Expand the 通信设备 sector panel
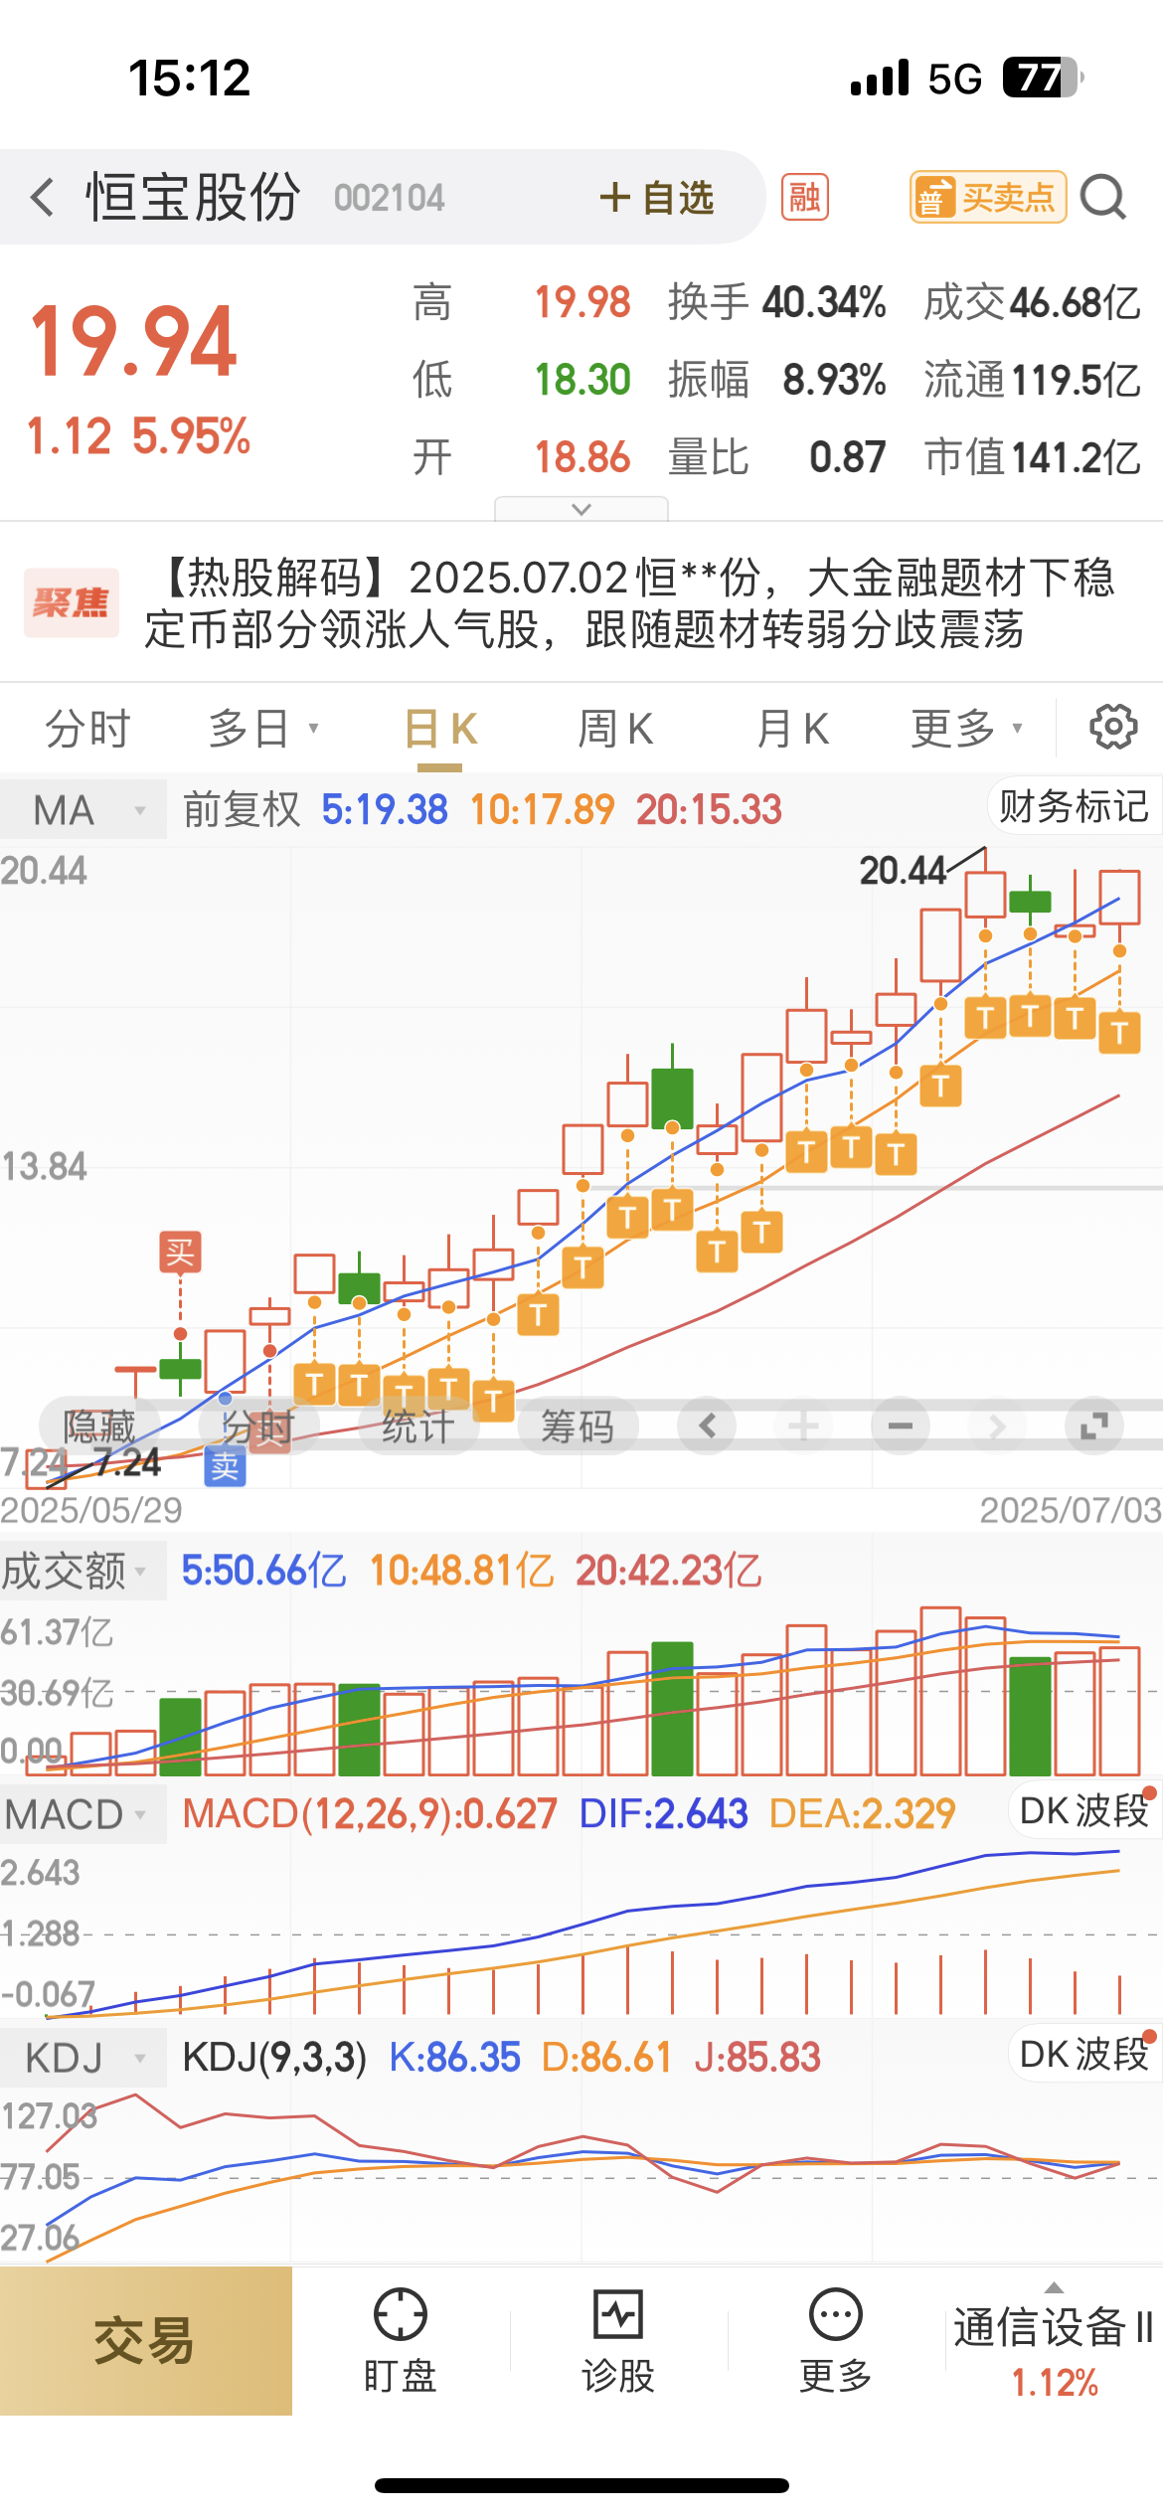1163x2517 pixels. pyautogui.click(x=1055, y=2340)
